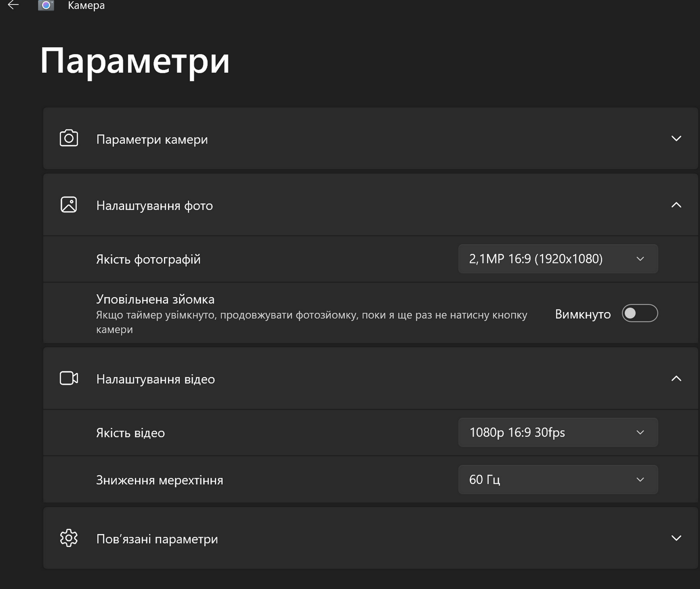Image resolution: width=700 pixels, height=589 pixels.
Task: Click the Вимкнуто status text
Action: (x=583, y=314)
